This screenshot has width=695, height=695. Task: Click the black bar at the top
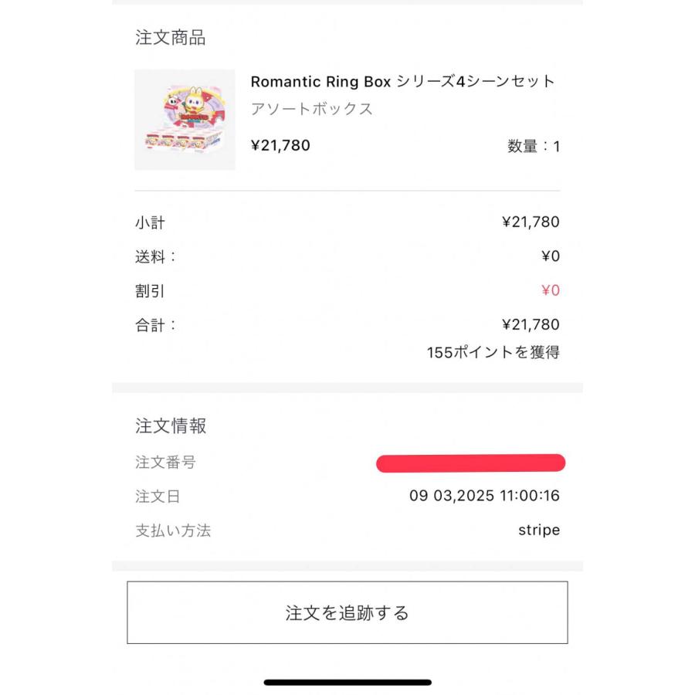(x=347, y=3)
